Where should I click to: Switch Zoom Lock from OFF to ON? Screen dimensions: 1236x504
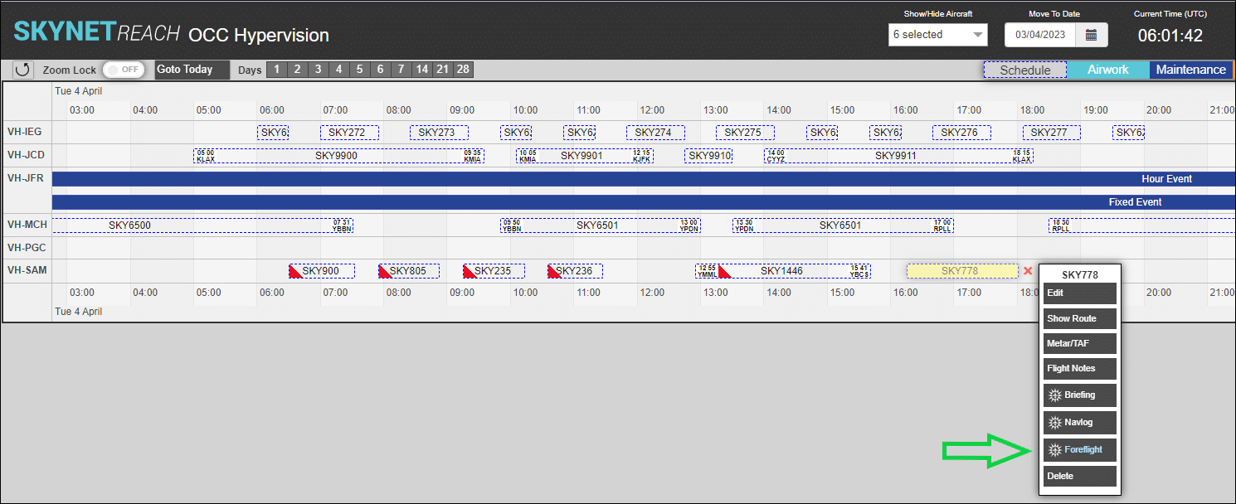point(123,70)
